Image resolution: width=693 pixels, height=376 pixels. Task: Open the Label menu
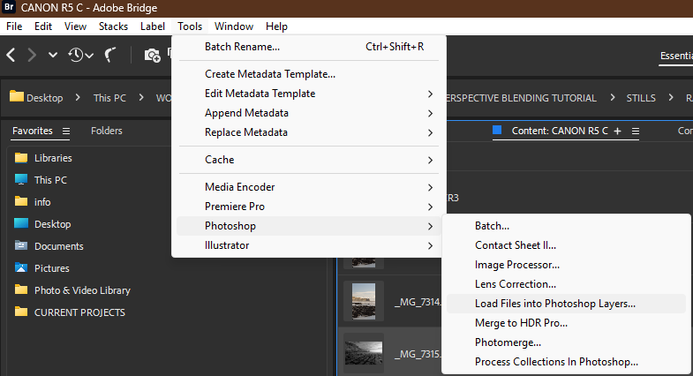tap(153, 26)
